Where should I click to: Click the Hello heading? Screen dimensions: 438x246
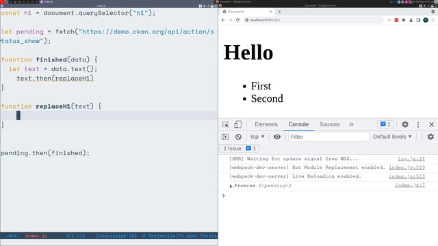pyautogui.click(x=248, y=53)
